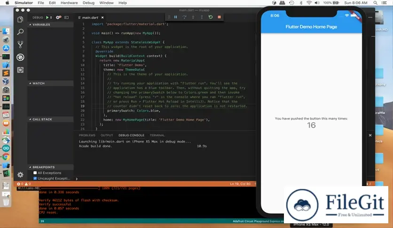Image resolution: width=393 pixels, height=228 pixels.
Task: Click the Wi-Fi icon in the menu bar
Action: [x=309, y=3]
